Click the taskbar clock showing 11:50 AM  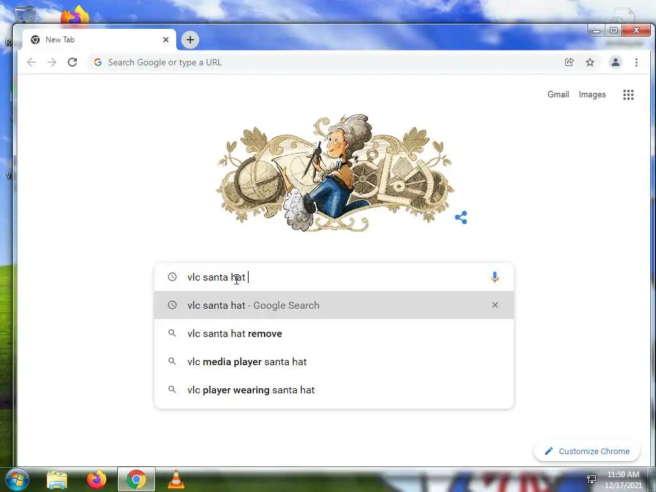click(623, 480)
